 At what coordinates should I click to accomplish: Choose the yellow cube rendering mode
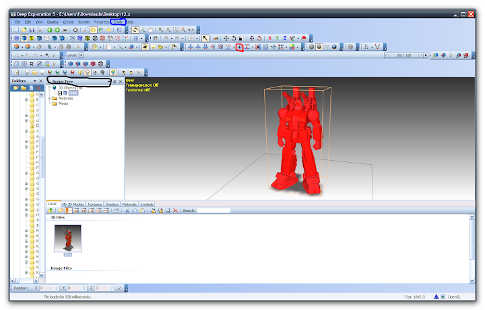tap(32, 38)
